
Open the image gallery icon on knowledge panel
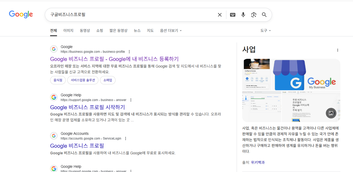point(331,113)
